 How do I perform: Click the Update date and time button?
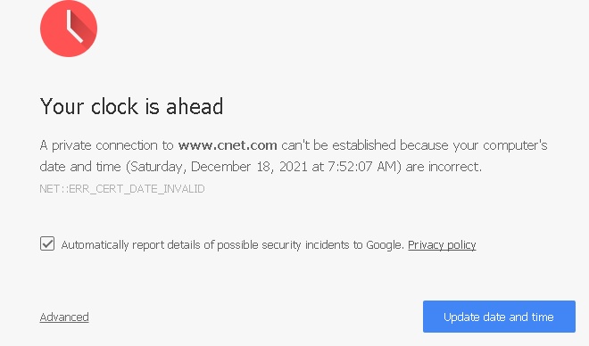(x=499, y=317)
